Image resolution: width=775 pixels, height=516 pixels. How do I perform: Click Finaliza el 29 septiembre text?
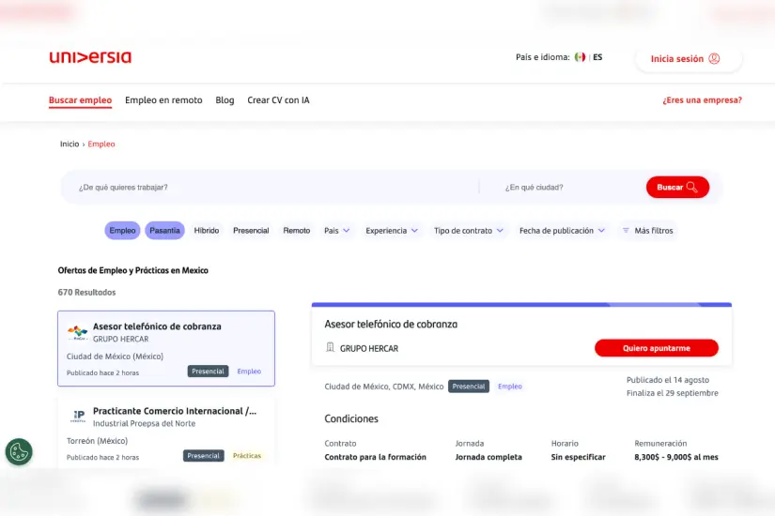673,393
